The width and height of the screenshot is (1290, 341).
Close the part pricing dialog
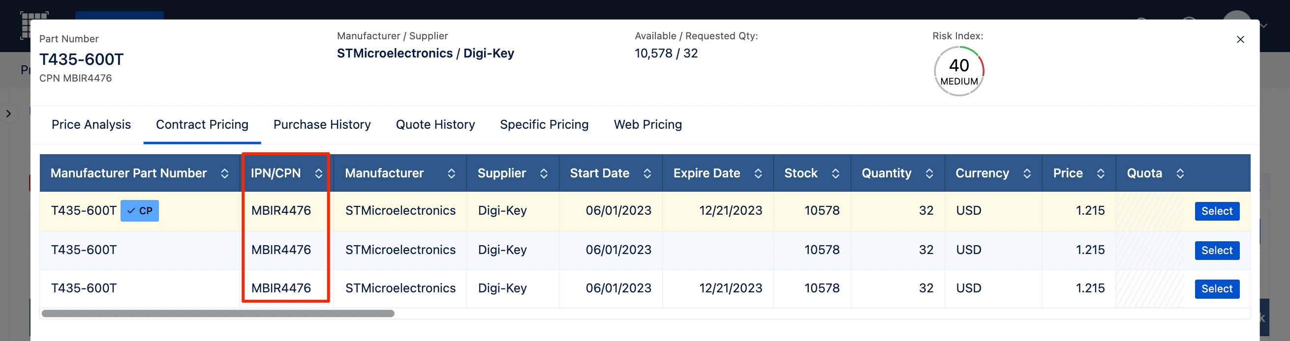(1240, 39)
